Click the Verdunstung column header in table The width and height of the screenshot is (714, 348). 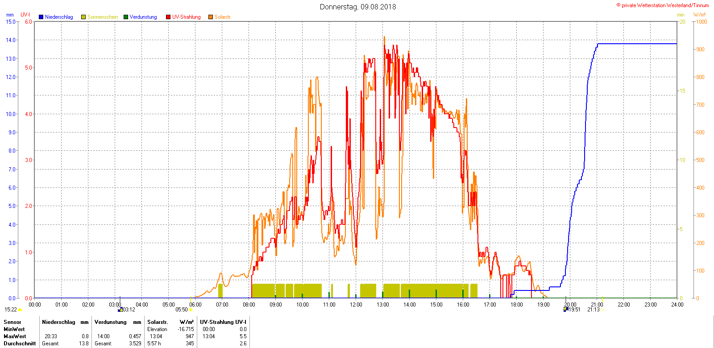tap(111, 322)
